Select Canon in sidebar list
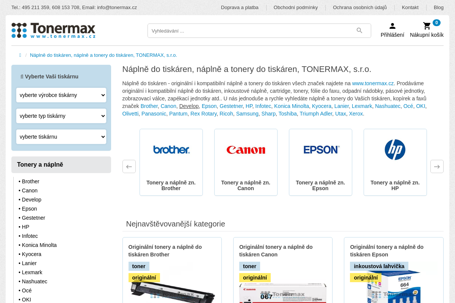This screenshot has width=455, height=303. [30, 191]
